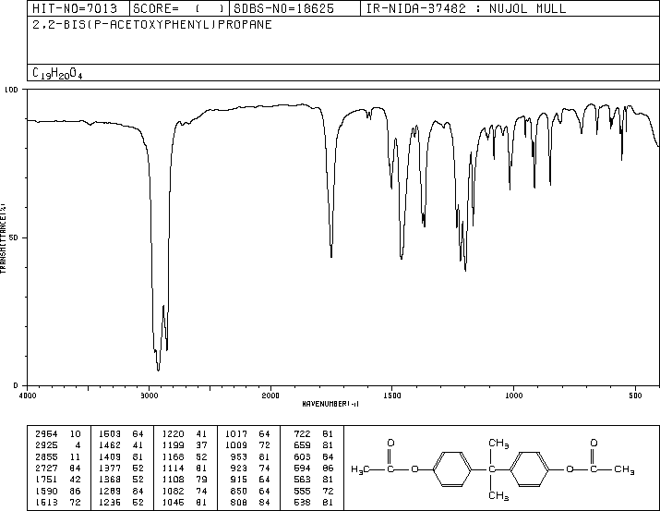Select the SDBS-NO=18625 header text
The height and width of the screenshot is (511, 660).
point(283,8)
